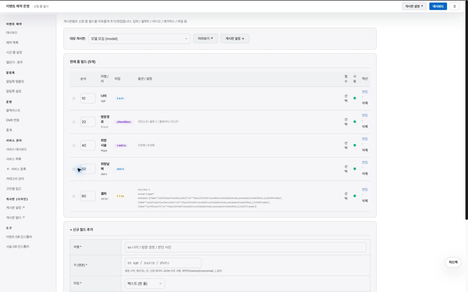Viewport: 468px width, 292px height.
Task: Delete the 나이 field via 삭제
Action: 365,103
